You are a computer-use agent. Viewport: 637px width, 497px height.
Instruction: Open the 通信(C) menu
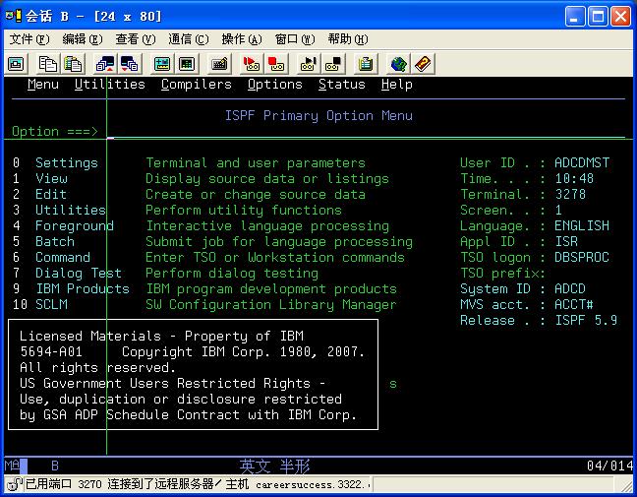[189, 39]
